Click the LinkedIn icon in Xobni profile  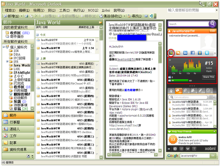pyautogui.click(x=185, y=53)
